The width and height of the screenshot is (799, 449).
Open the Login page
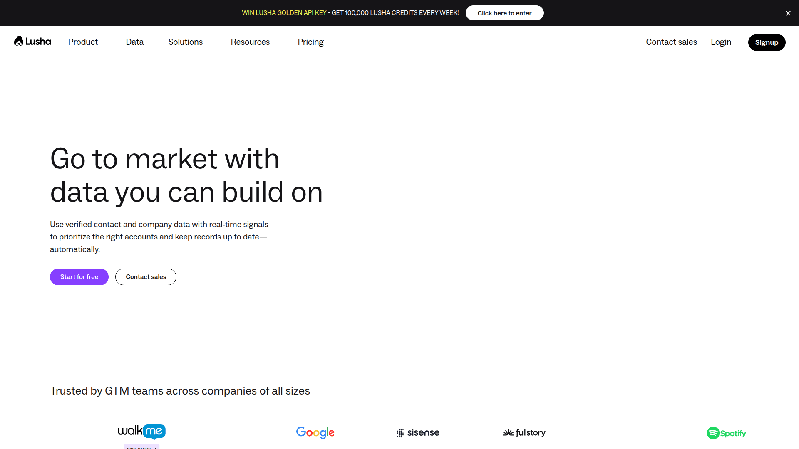click(x=721, y=42)
